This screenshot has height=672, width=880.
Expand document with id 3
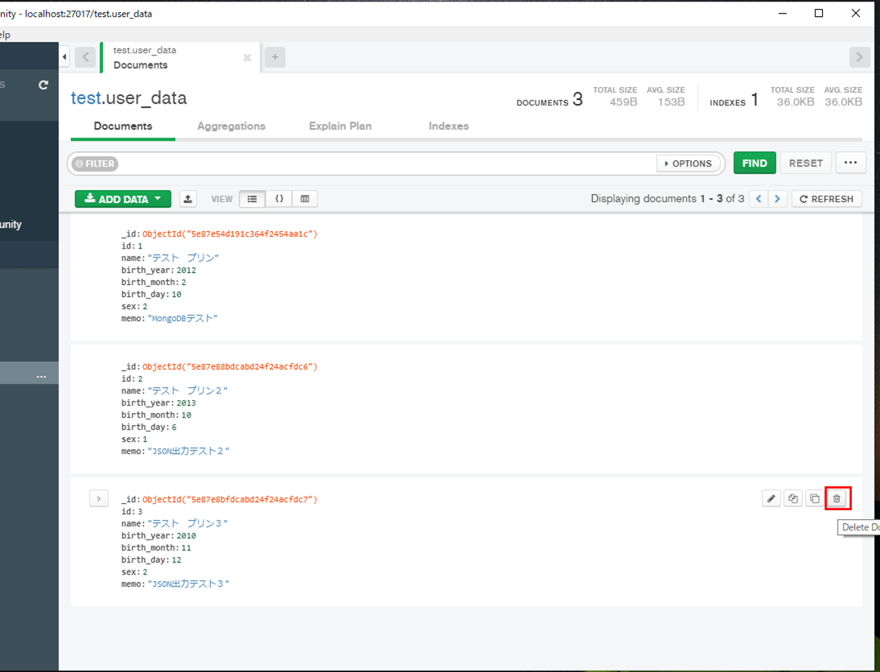98,498
